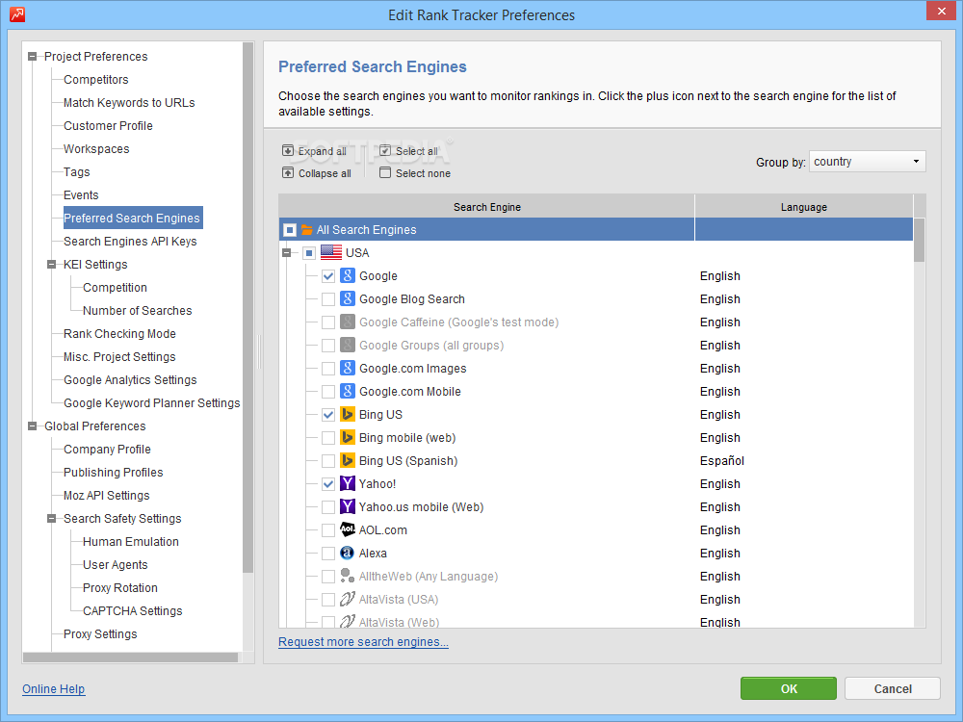Select Match Keywords to URLs
This screenshot has height=722, width=963.
click(129, 103)
